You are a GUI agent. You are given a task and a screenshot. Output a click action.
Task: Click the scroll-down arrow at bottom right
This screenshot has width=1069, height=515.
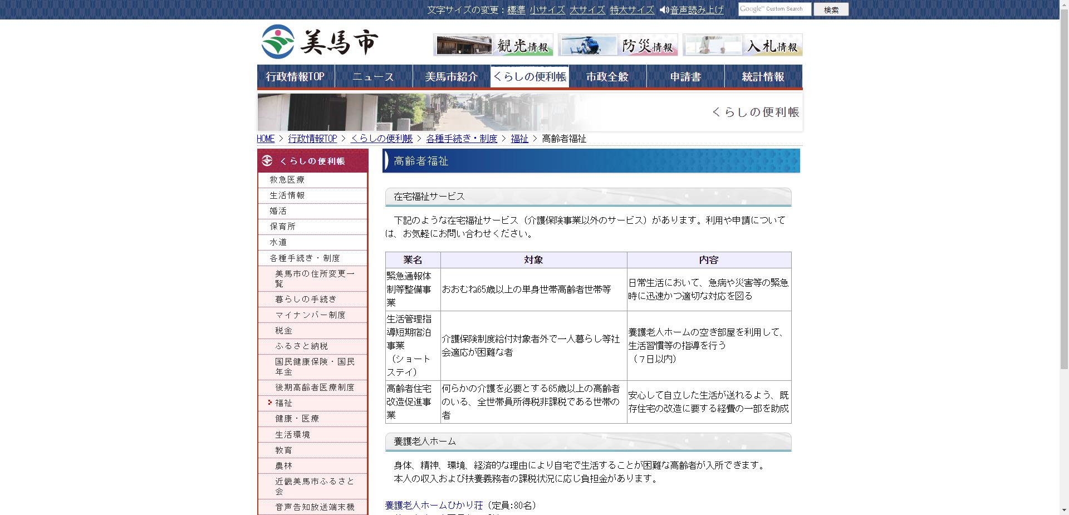(1064, 511)
